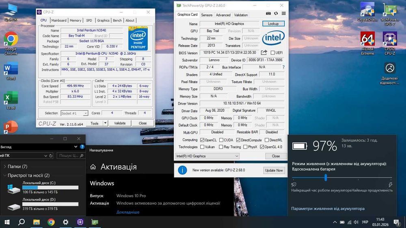Click the Close button at the bottom of GPU-Z
The width and height of the screenshot is (406, 228).
276,156
